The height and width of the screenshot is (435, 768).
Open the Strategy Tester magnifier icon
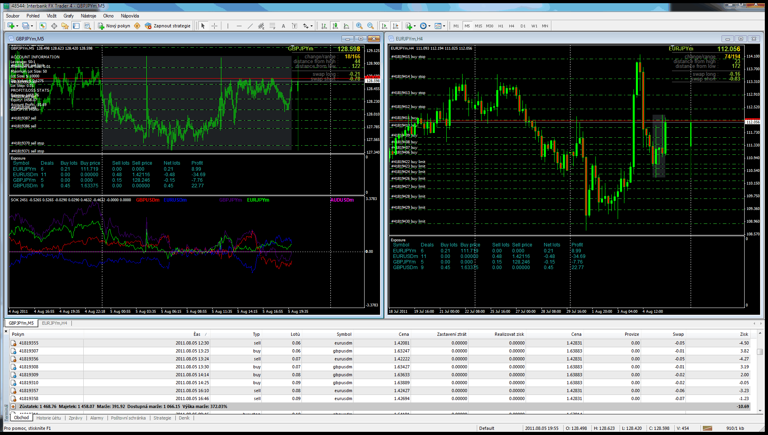[x=87, y=26]
